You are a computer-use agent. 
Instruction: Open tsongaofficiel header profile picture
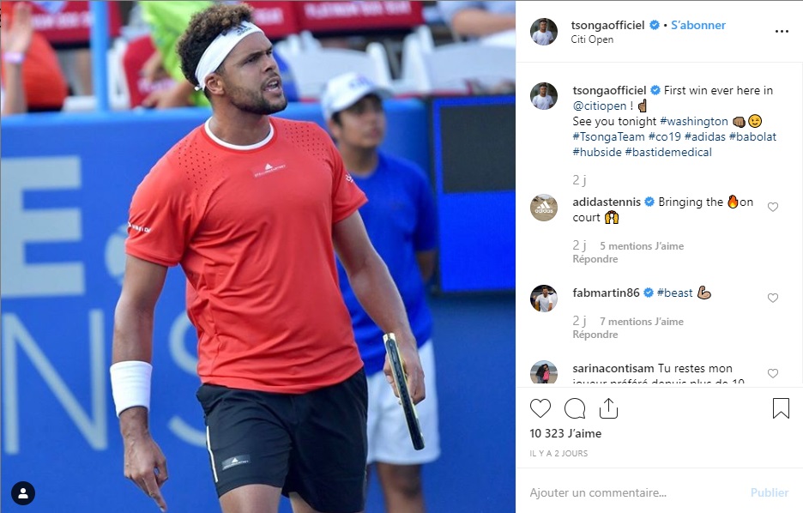[x=543, y=32]
